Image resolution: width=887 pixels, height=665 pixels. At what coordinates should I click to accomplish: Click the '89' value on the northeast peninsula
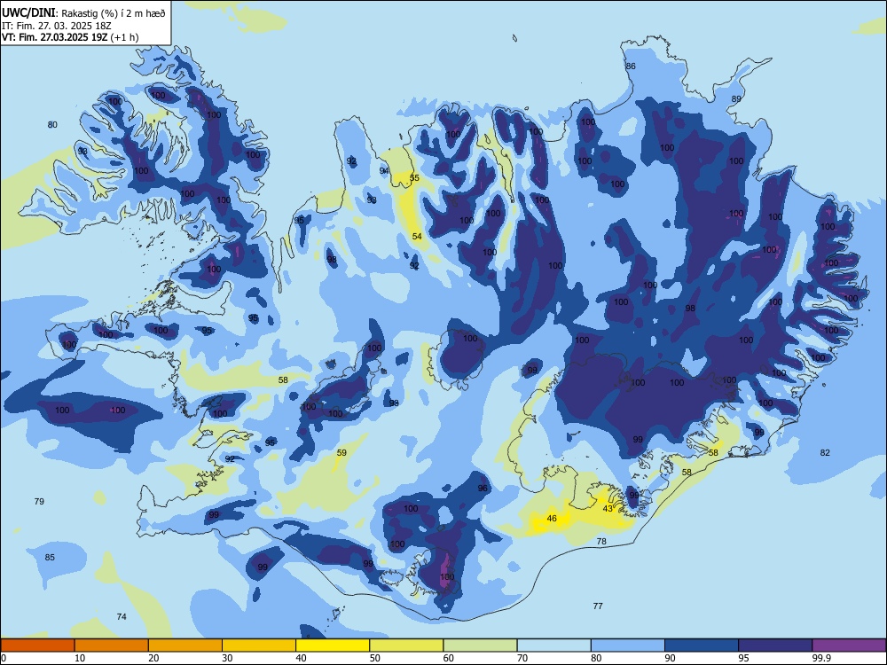click(736, 99)
